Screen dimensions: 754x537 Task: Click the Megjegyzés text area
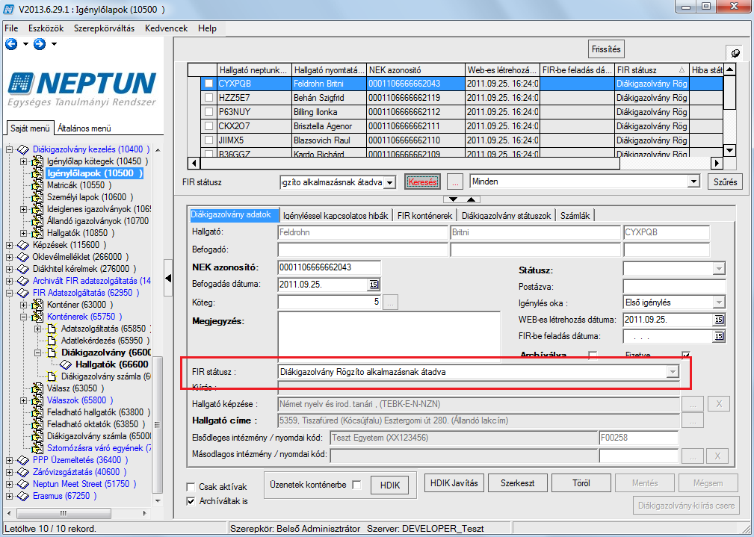point(389,337)
